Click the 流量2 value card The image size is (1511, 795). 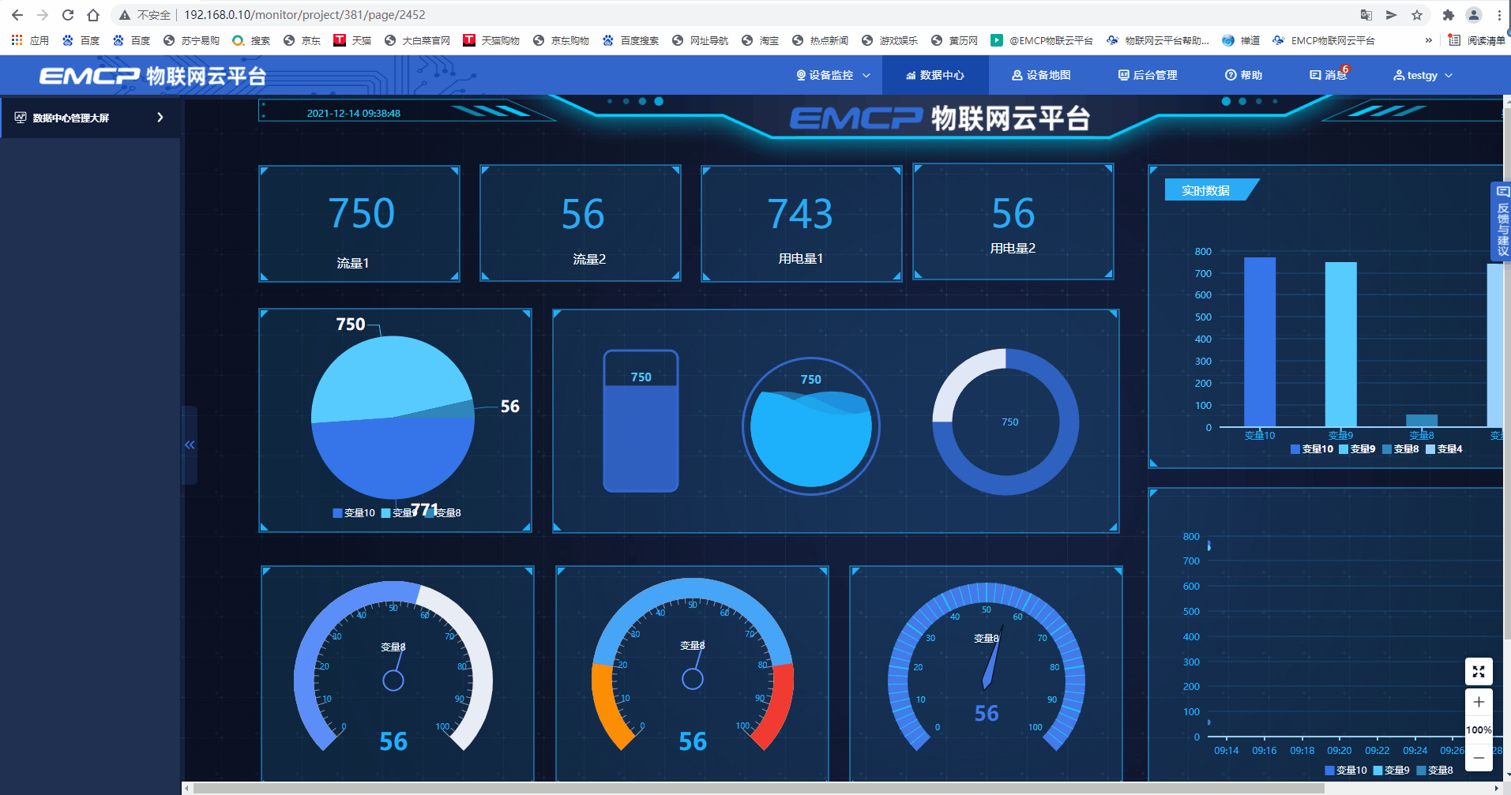point(581,223)
